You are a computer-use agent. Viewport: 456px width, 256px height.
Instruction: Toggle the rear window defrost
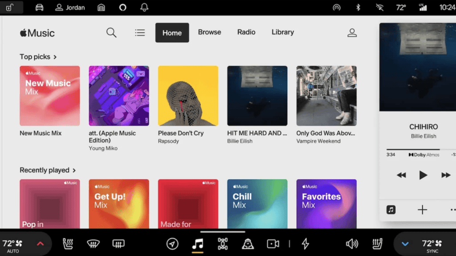pyautogui.click(x=118, y=244)
